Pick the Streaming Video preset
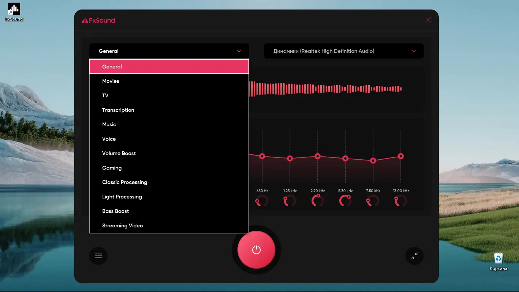The width and height of the screenshot is (519, 292). (169, 225)
